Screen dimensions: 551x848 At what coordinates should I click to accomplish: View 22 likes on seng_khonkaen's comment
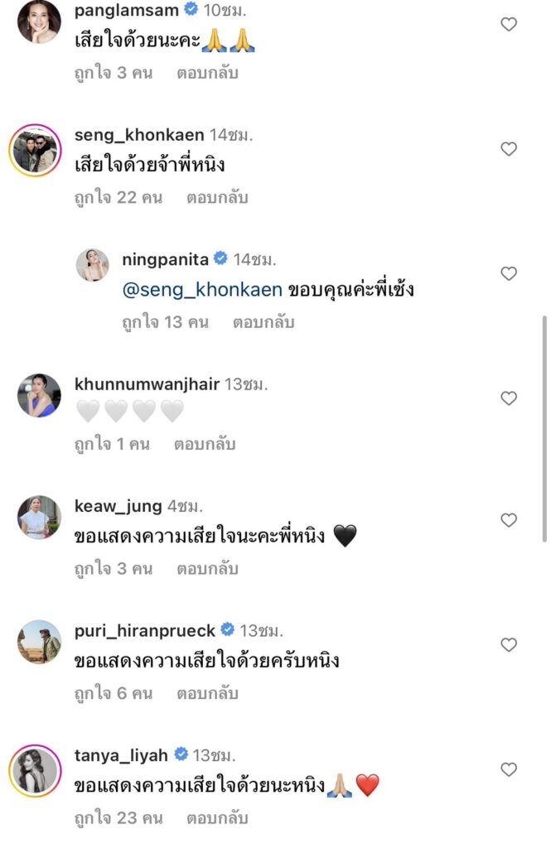[118, 198]
